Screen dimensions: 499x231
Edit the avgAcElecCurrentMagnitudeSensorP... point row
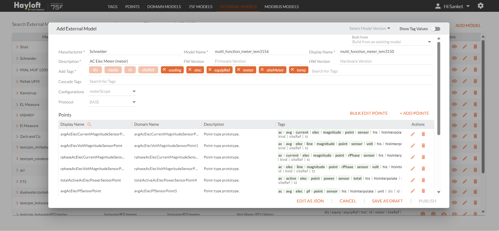(x=413, y=134)
